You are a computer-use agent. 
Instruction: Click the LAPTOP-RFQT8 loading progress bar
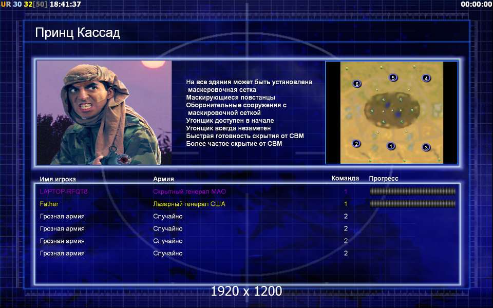pyautogui.click(x=412, y=191)
